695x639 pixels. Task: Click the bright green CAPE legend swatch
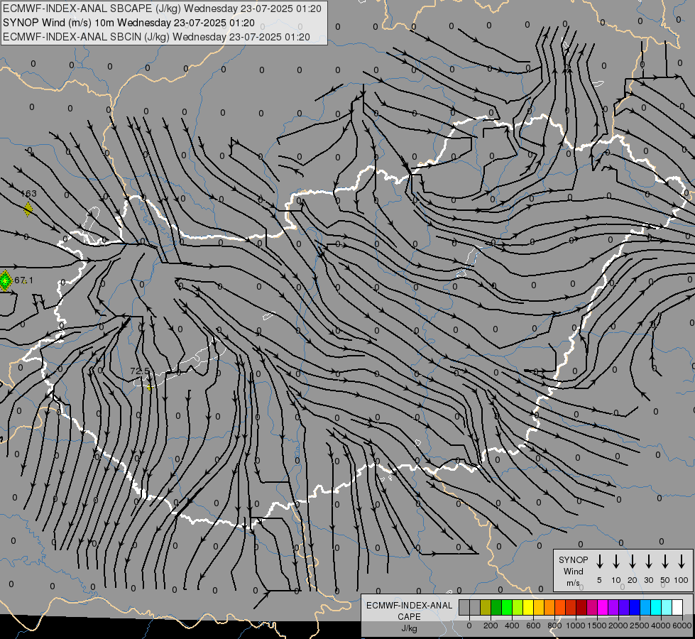(507, 607)
